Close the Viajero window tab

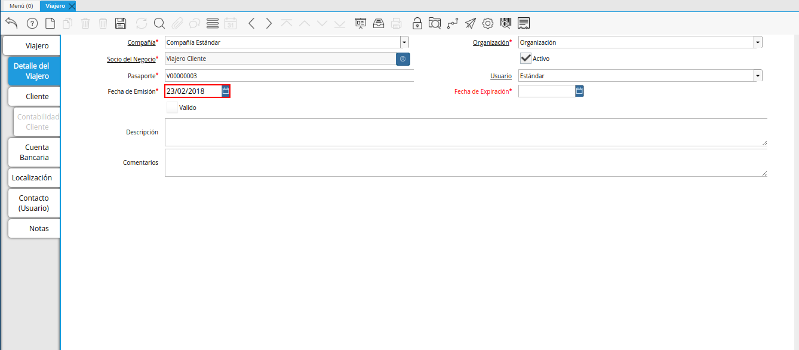coord(72,6)
